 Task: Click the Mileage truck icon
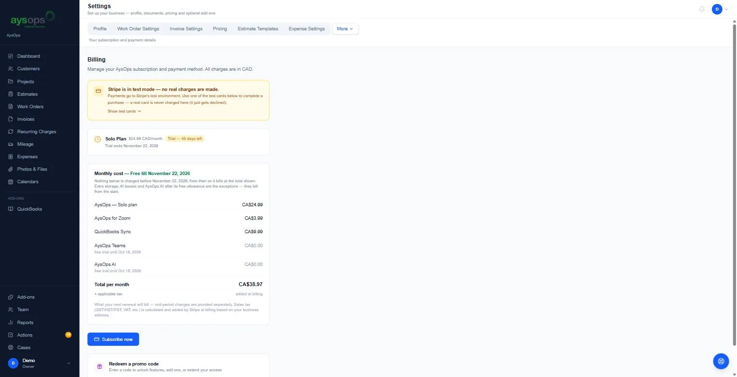pos(11,144)
